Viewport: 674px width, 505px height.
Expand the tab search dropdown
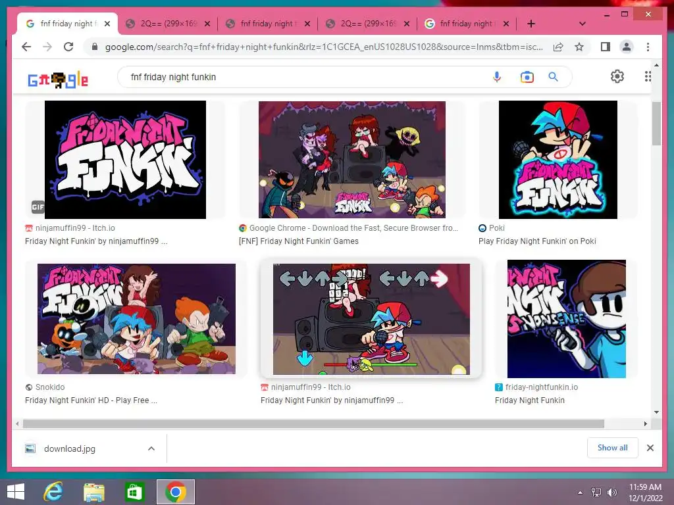583,24
